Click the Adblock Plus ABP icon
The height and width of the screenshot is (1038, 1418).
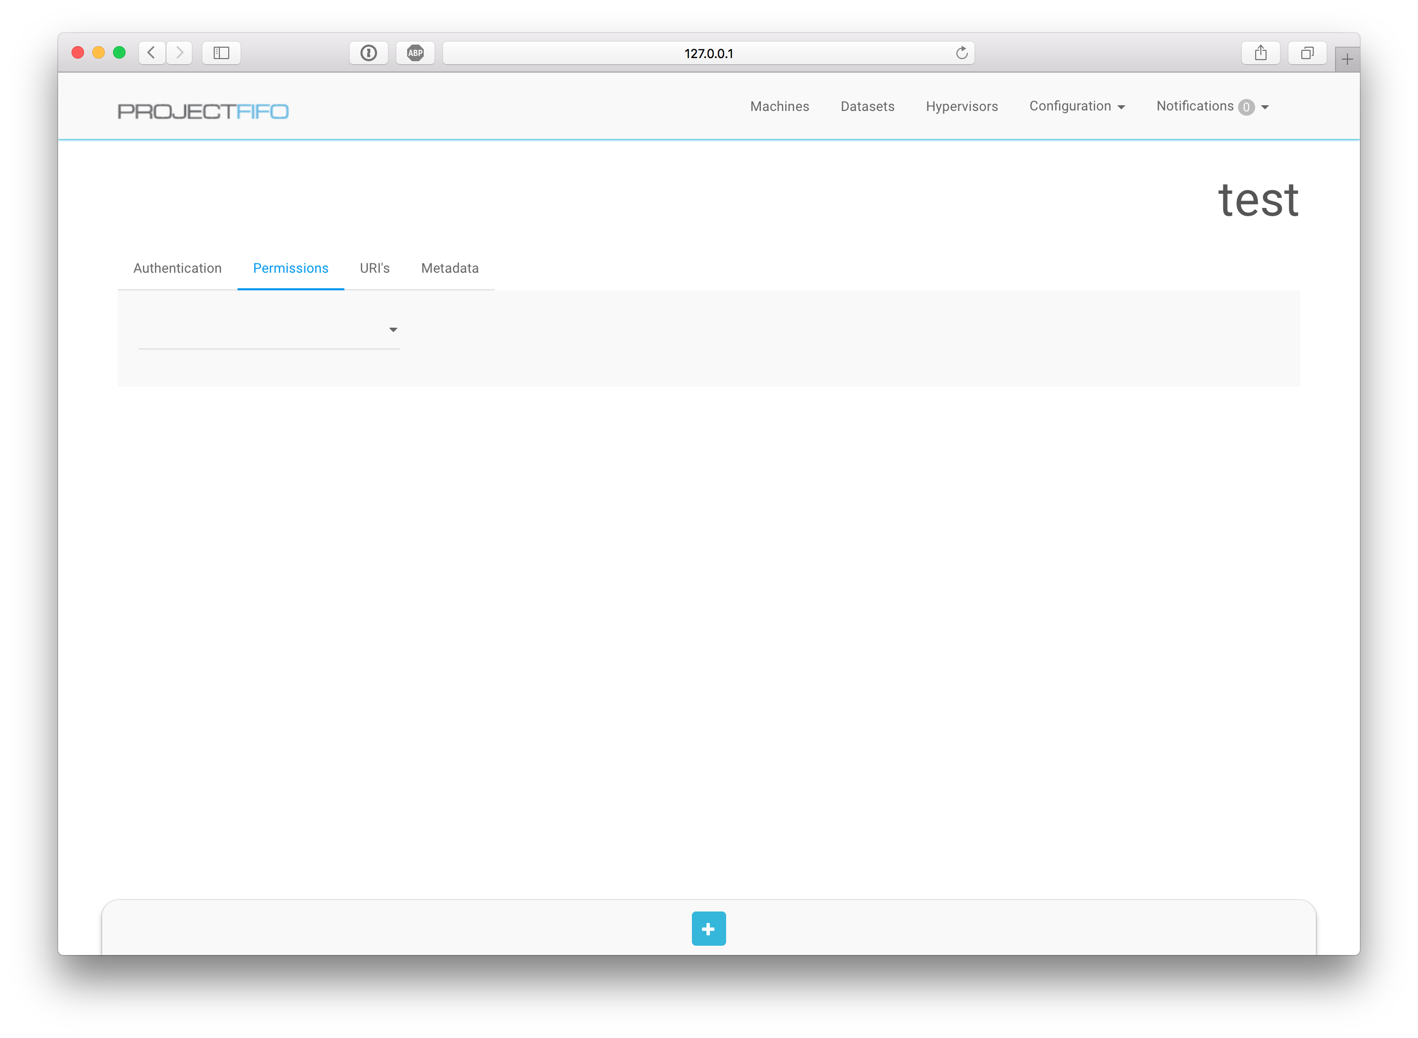(x=415, y=53)
